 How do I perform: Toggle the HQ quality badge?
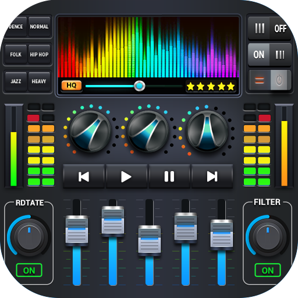tap(72, 86)
